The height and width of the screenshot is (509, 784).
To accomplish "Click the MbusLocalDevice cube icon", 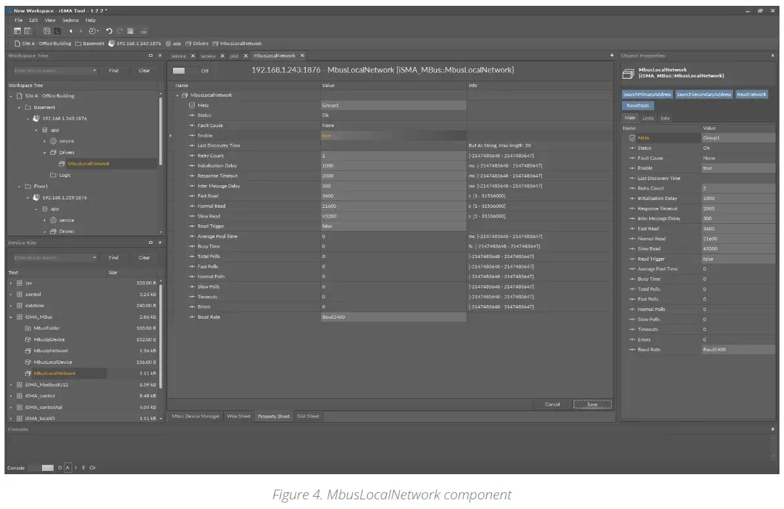I will 28,362.
